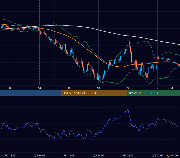Viewport: 180px width, 158px height.
Task: Click the blue session bar before London
Action: click(30, 93)
